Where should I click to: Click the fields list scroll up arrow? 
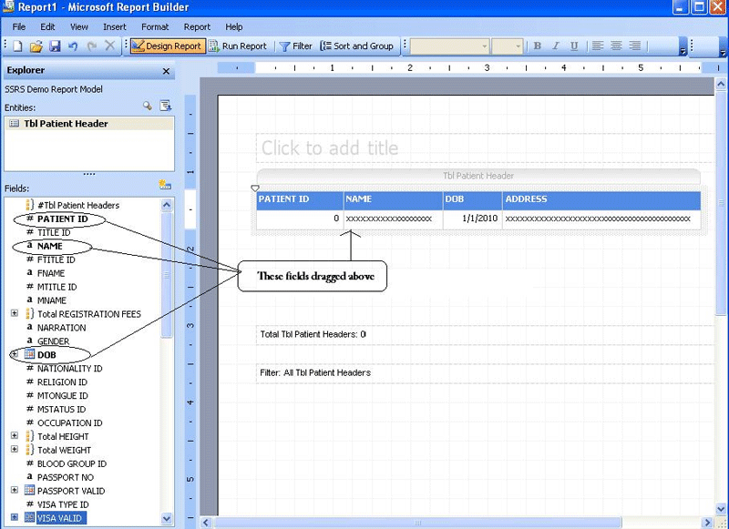point(167,205)
